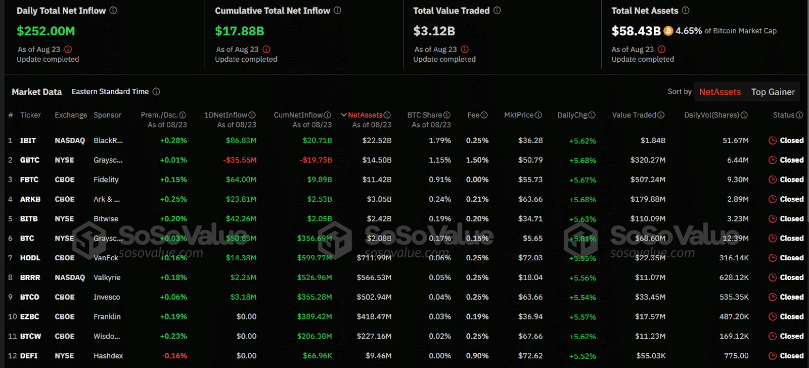Click $22.52B net assets in IBIT row
The height and width of the screenshot is (368, 809).
click(377, 141)
